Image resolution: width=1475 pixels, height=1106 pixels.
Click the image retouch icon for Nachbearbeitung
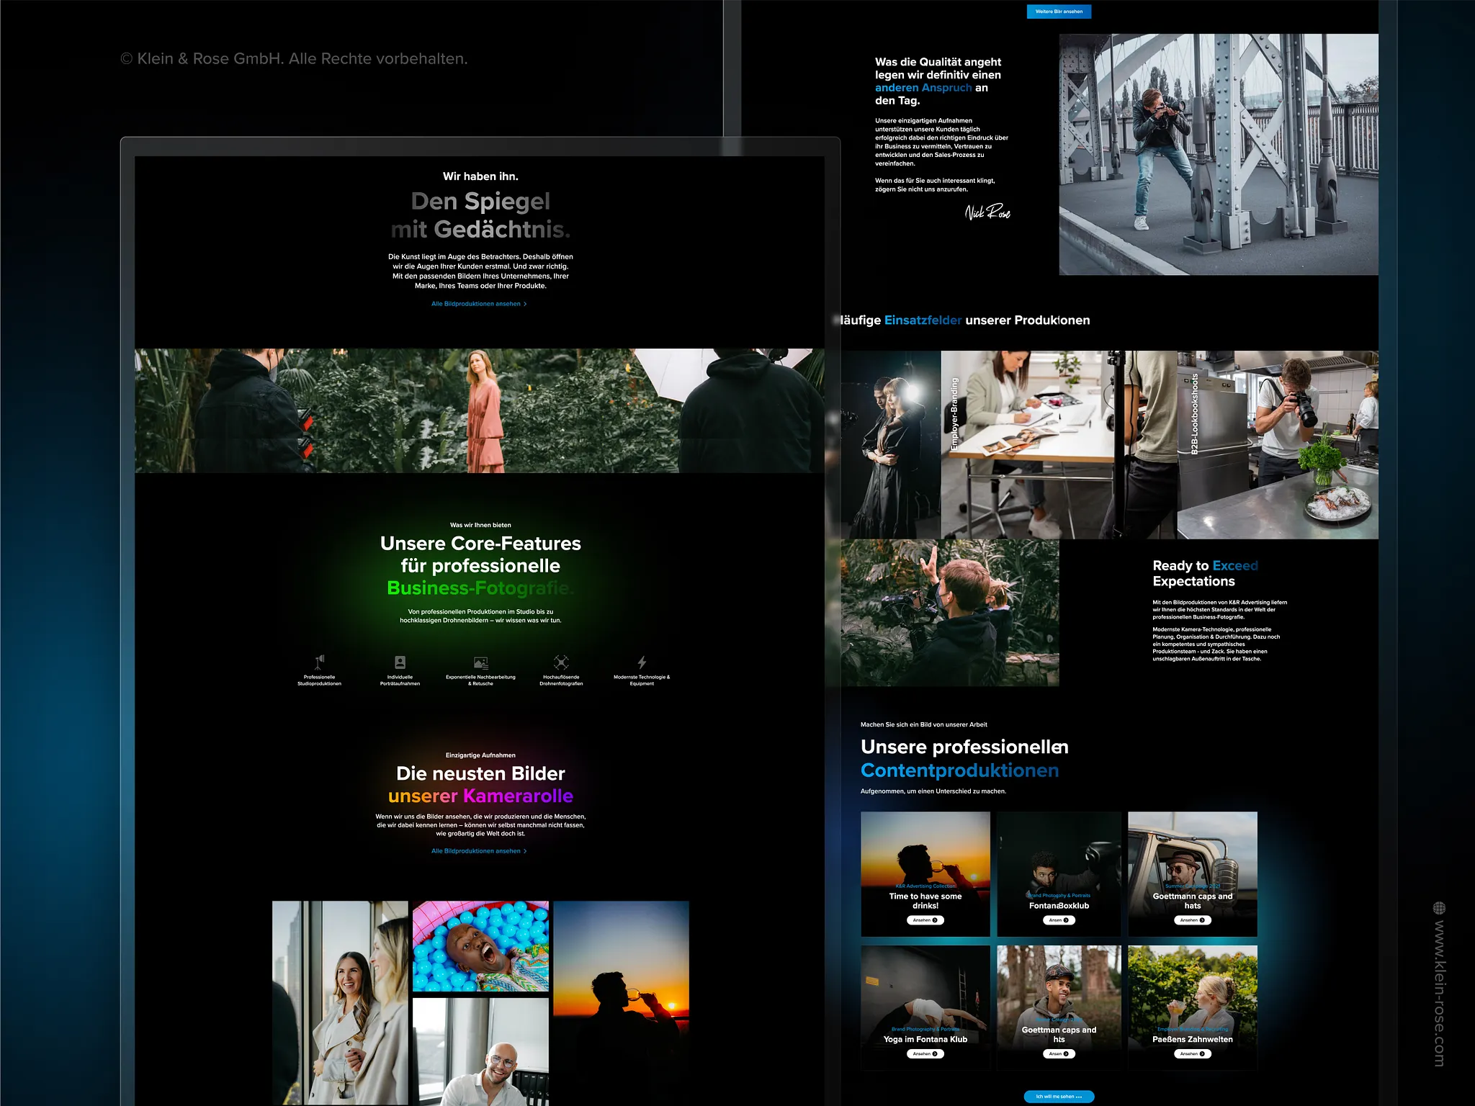click(x=480, y=662)
